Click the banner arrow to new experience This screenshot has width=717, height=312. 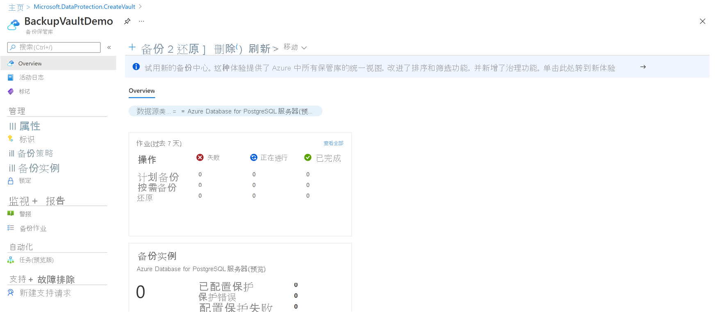pyautogui.click(x=643, y=67)
